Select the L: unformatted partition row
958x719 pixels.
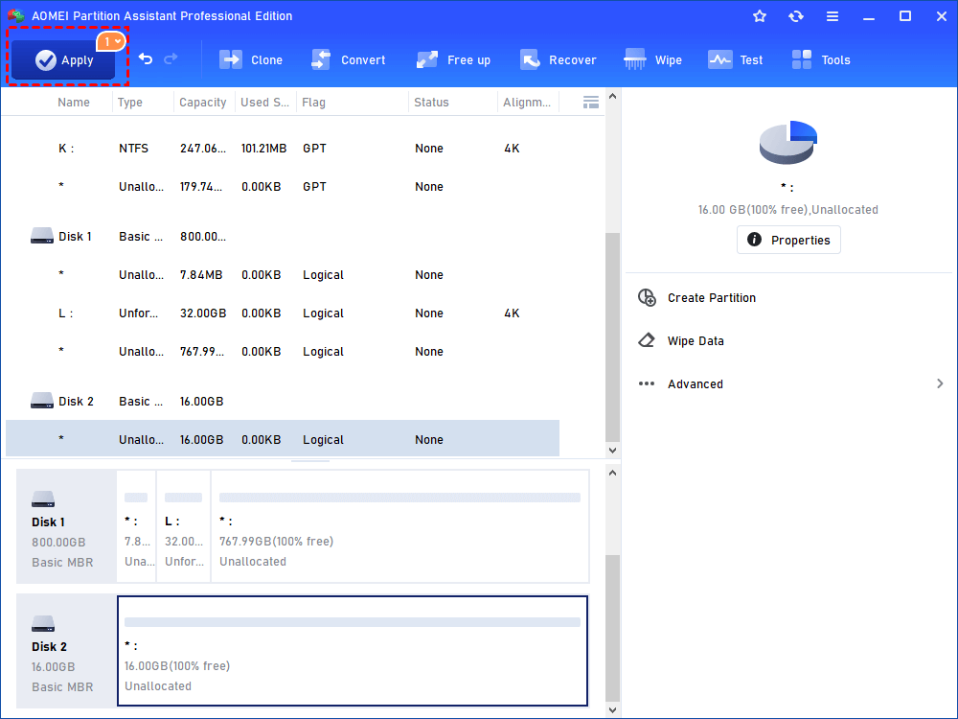tap(283, 313)
